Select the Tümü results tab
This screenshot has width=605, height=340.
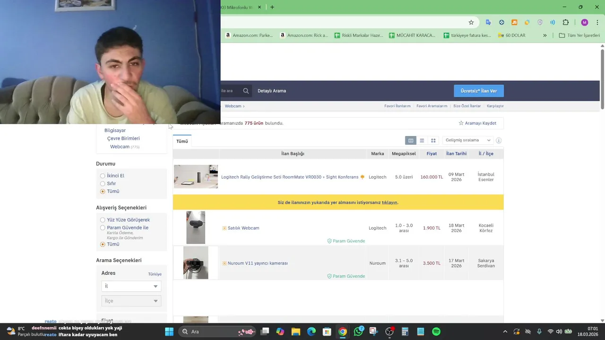[182, 141]
